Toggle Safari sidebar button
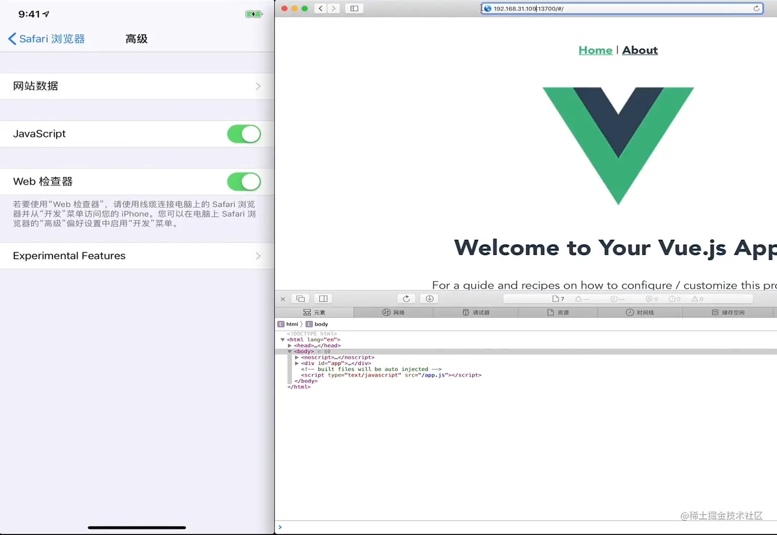Viewport: 777px width, 535px height. click(354, 8)
